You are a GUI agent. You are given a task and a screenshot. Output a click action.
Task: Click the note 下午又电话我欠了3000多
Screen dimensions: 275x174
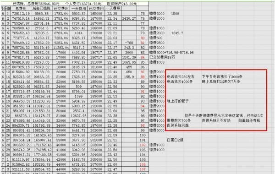point(222,77)
